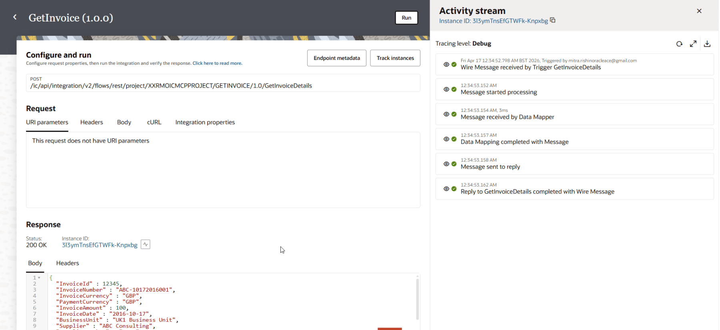The width and height of the screenshot is (720, 330).
Task: Collapse JSON object at line 1
Action: pos(39,278)
